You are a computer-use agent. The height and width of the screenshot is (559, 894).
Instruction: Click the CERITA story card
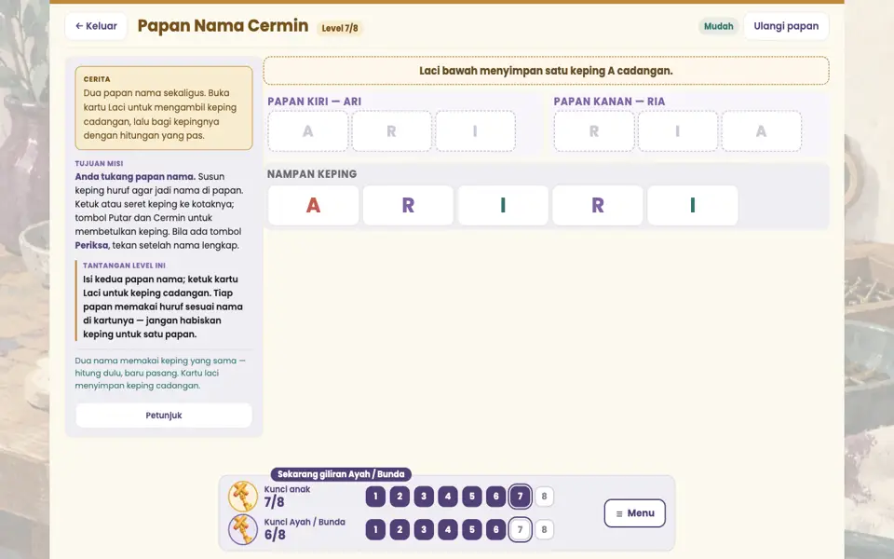(x=164, y=108)
